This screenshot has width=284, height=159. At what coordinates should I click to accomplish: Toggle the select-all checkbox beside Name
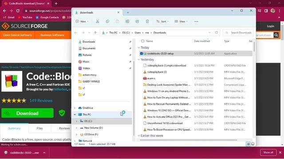(x=142, y=41)
